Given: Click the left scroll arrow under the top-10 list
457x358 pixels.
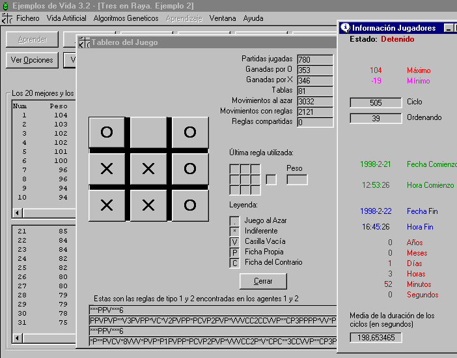Looking at the screenshot, I should click(18, 213).
